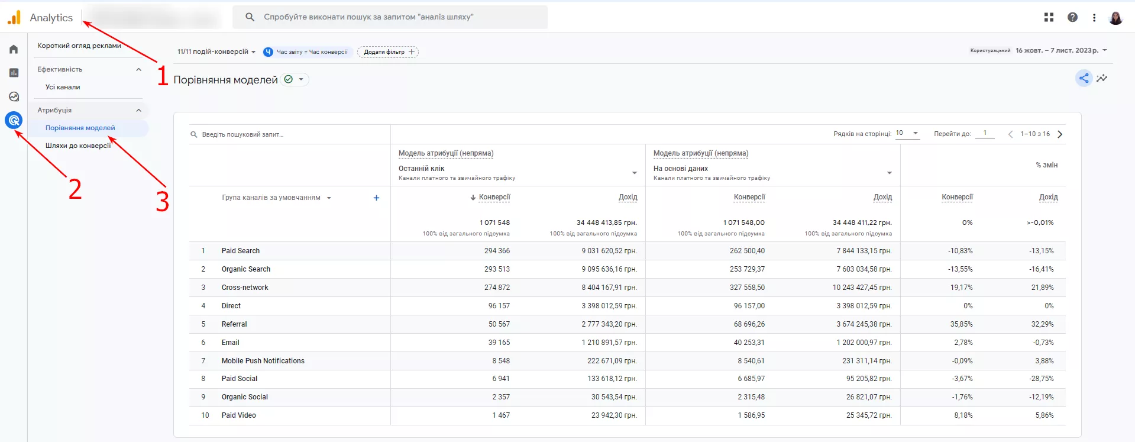Open the Insights sparkline icon
Screen dimensions: 1135x442
pyautogui.click(x=1102, y=78)
